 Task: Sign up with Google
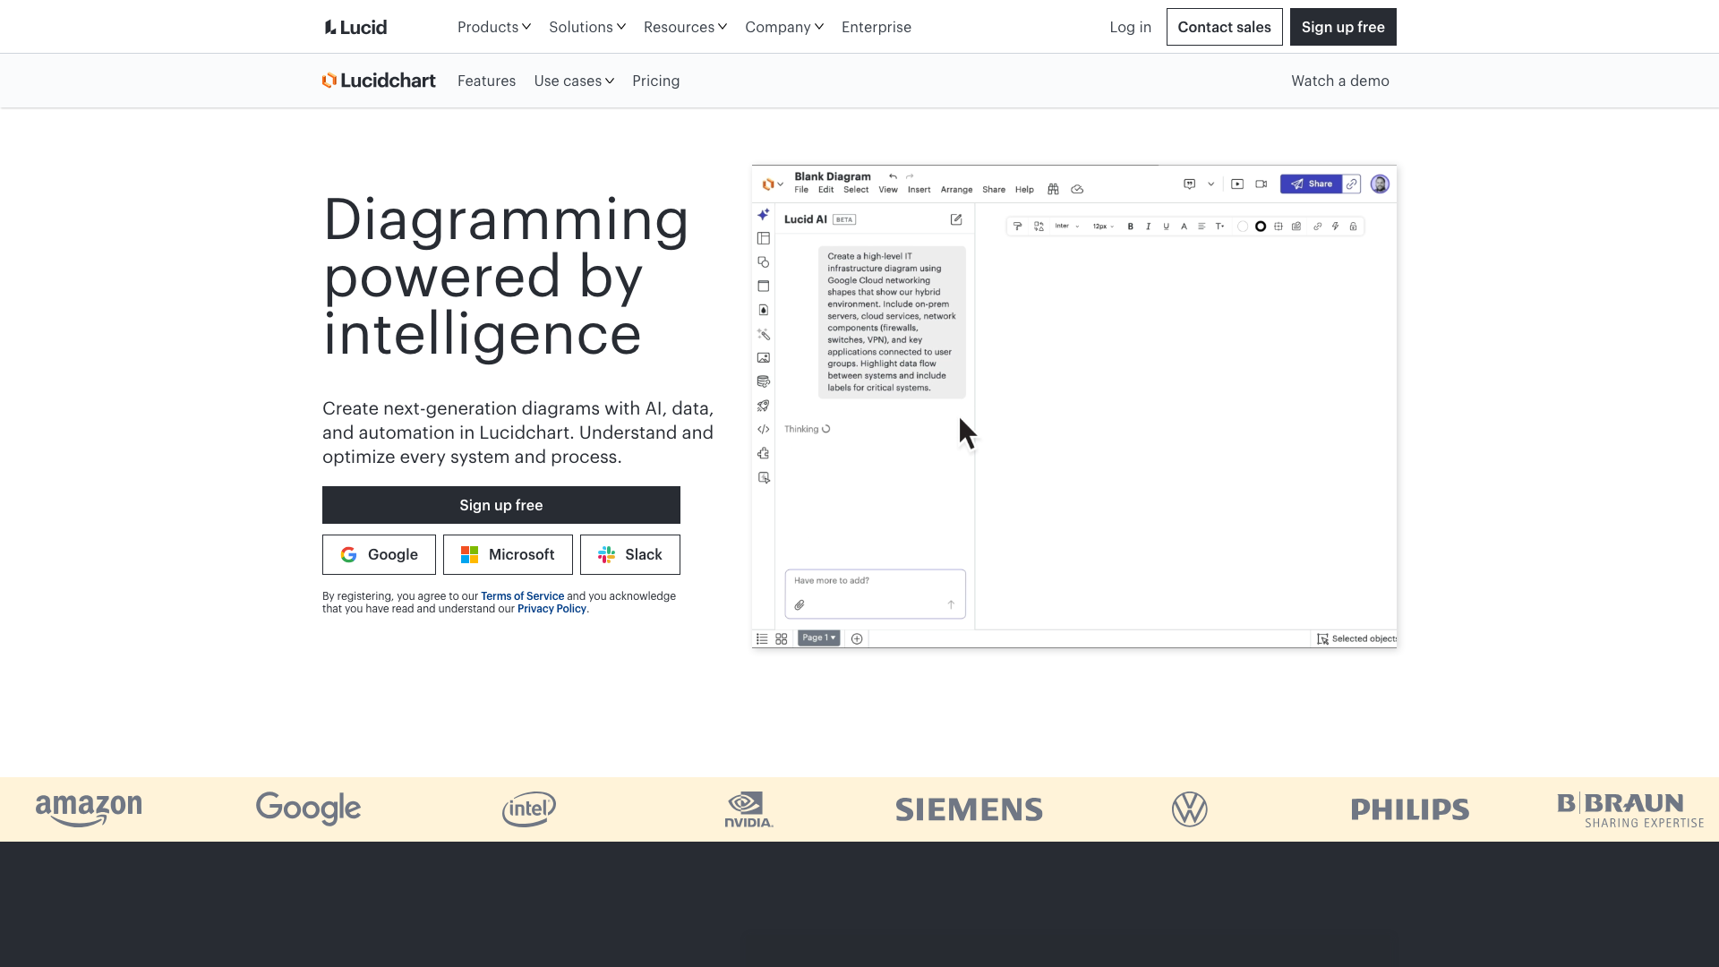[x=379, y=555]
